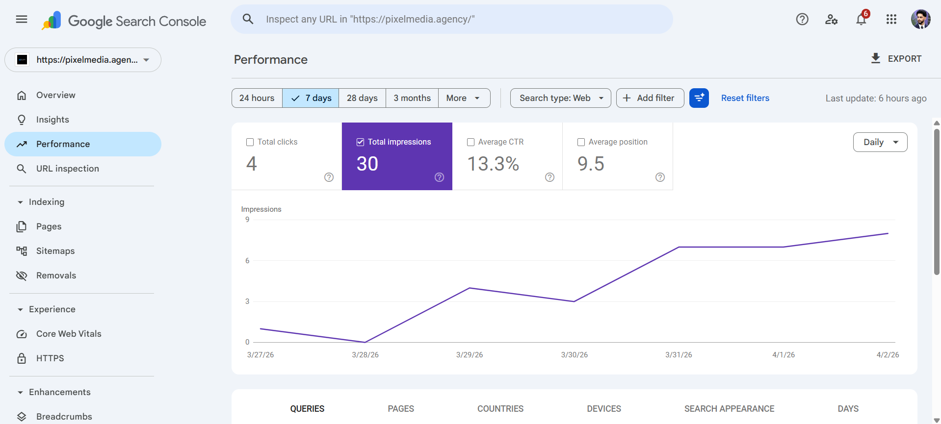
Task: Click the Add filter button
Action: click(650, 98)
